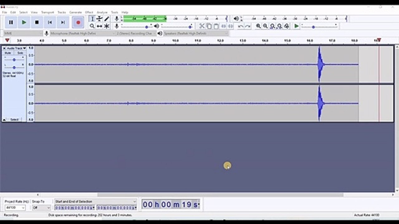Adjust the track pan slider
Screen dimensions: 399x224
pos(14,67)
